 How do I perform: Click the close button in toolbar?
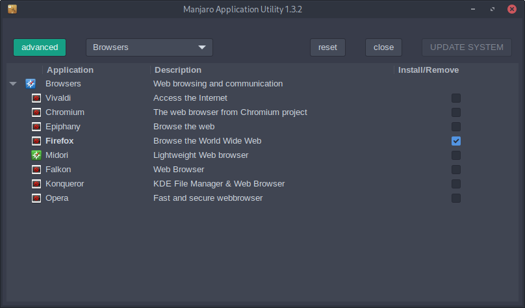(x=383, y=47)
